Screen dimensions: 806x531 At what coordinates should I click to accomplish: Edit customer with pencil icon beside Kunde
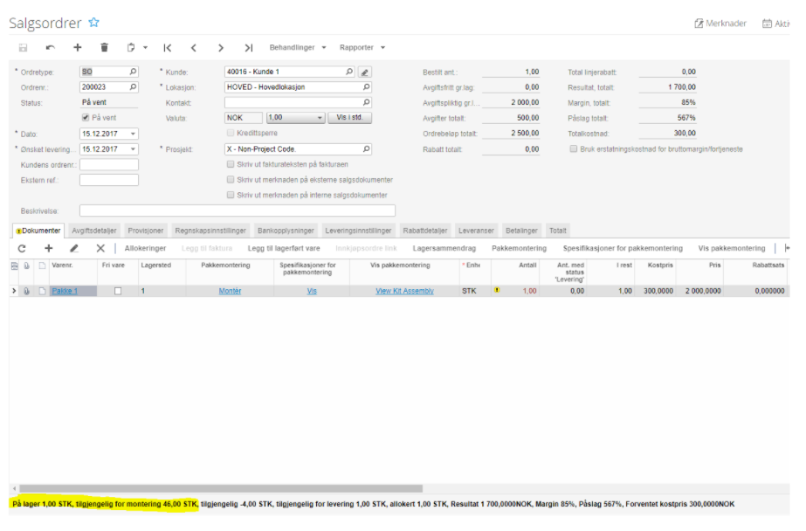click(365, 72)
